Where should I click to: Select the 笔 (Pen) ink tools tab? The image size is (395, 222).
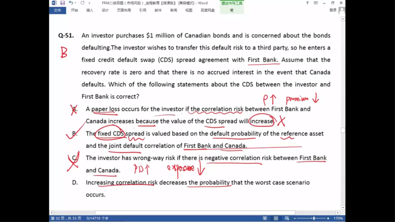[232, 10]
